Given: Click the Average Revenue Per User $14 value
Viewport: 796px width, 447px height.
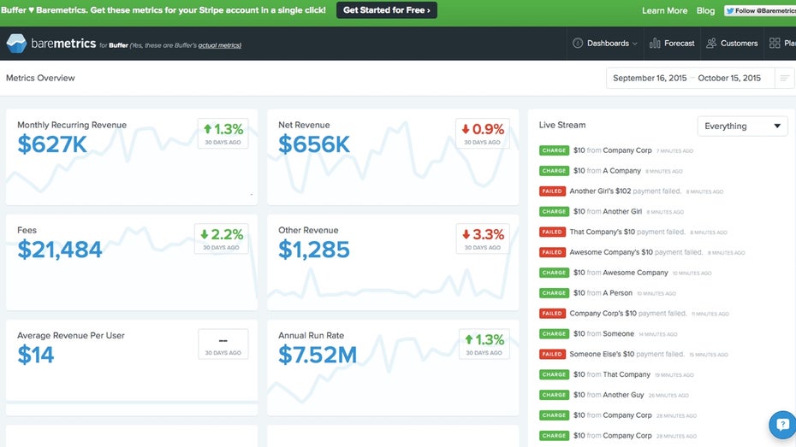Looking at the screenshot, I should [36, 354].
